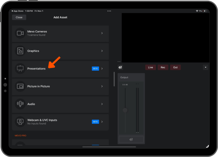Expand the Audio row chevron
Screen dimensions: 218x157
click(x=102, y=104)
